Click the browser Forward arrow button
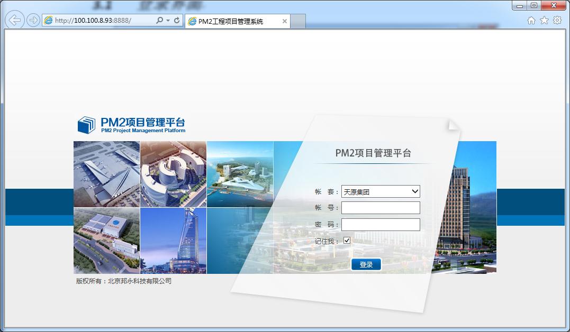Viewport: 570px width, 332px height. (x=33, y=21)
